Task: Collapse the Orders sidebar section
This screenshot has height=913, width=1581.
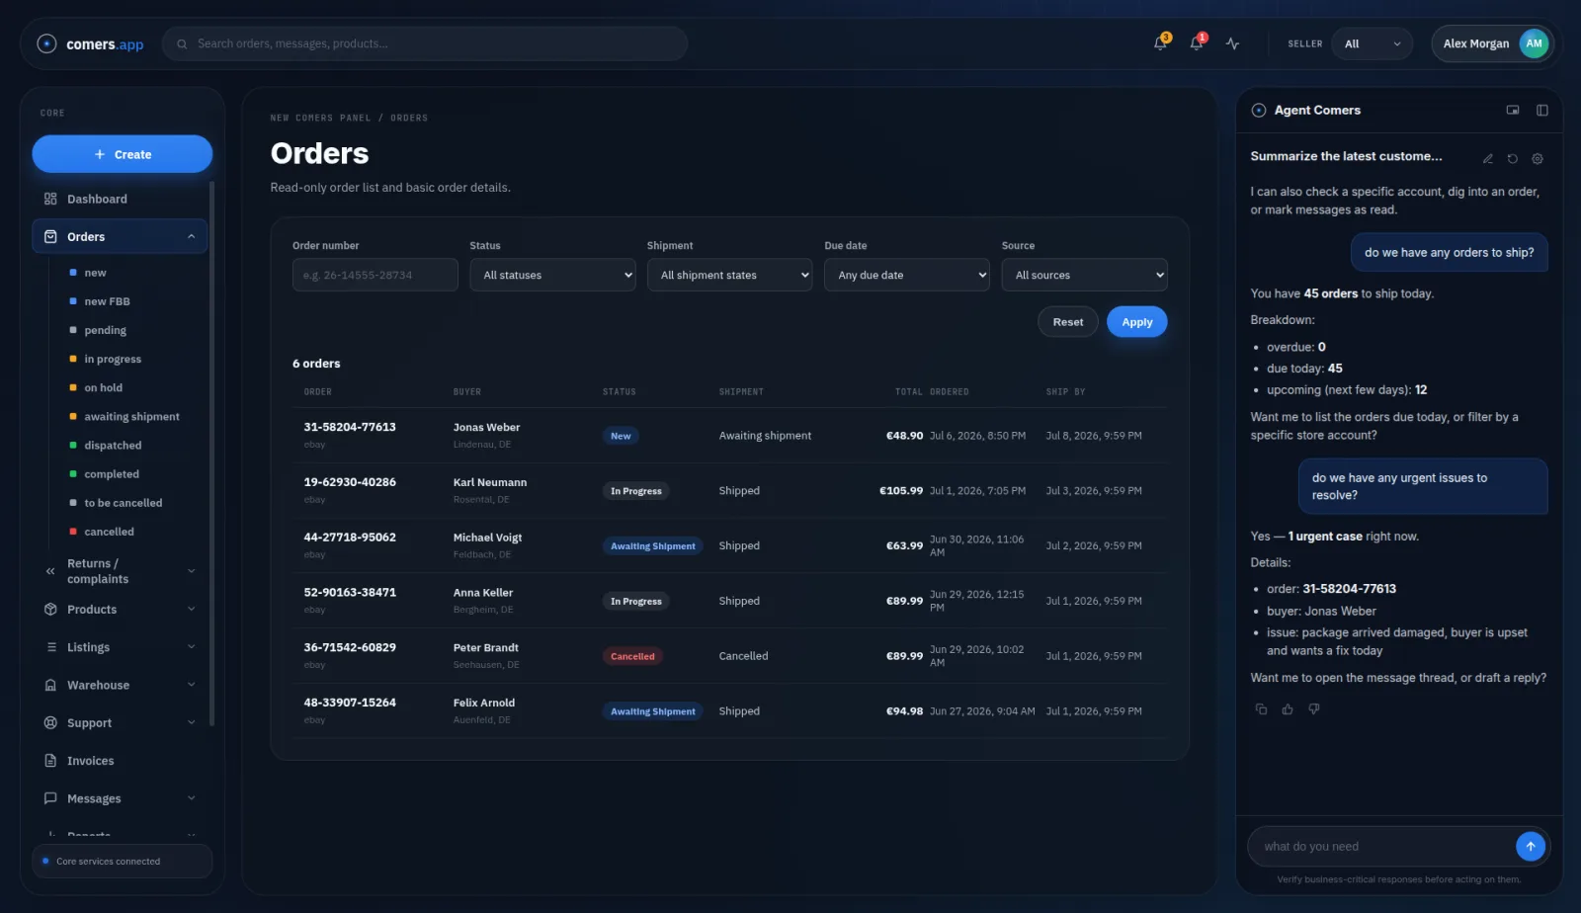Action: point(191,236)
